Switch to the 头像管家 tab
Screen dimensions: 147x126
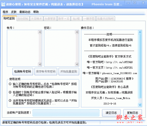(50, 19)
